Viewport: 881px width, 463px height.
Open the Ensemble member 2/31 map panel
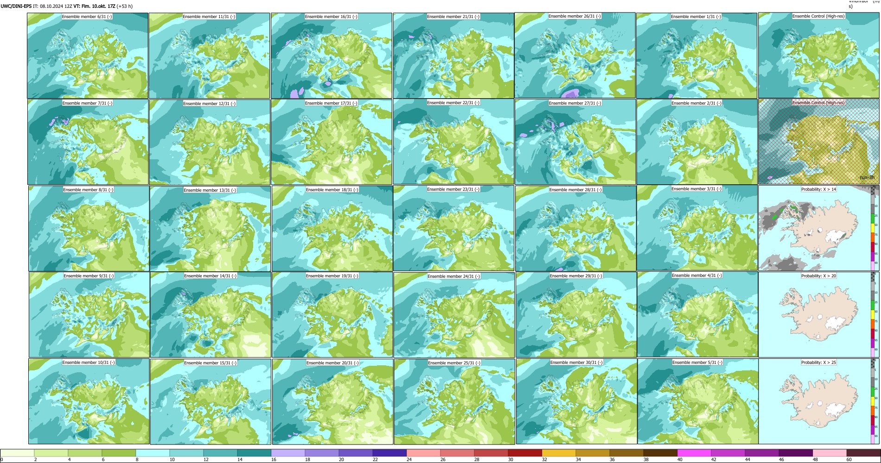(697, 142)
